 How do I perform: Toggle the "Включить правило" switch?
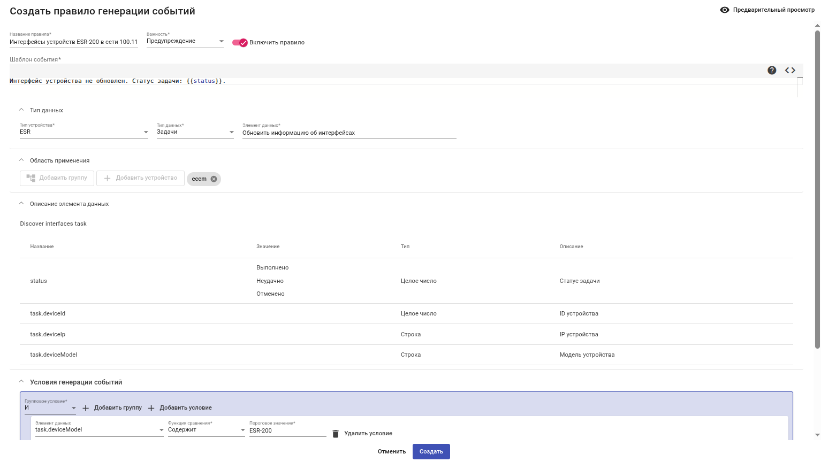point(240,42)
